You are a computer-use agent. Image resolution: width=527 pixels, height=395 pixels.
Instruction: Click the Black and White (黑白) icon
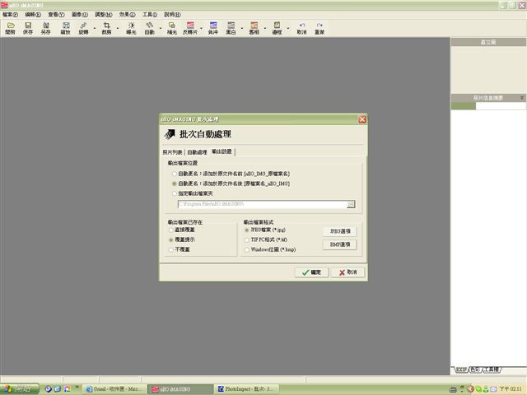tap(231, 28)
